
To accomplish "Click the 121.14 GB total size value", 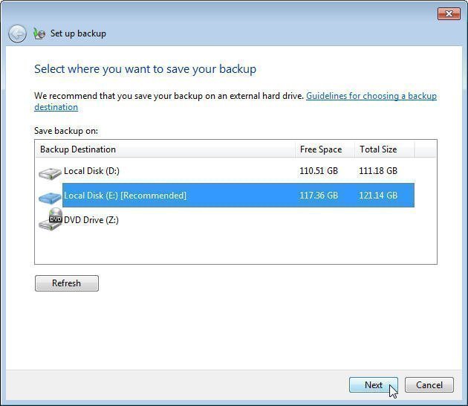I will (x=378, y=196).
